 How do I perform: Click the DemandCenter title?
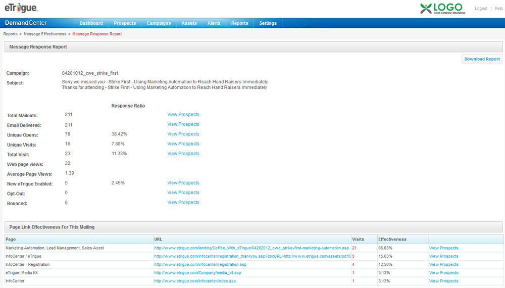point(26,23)
